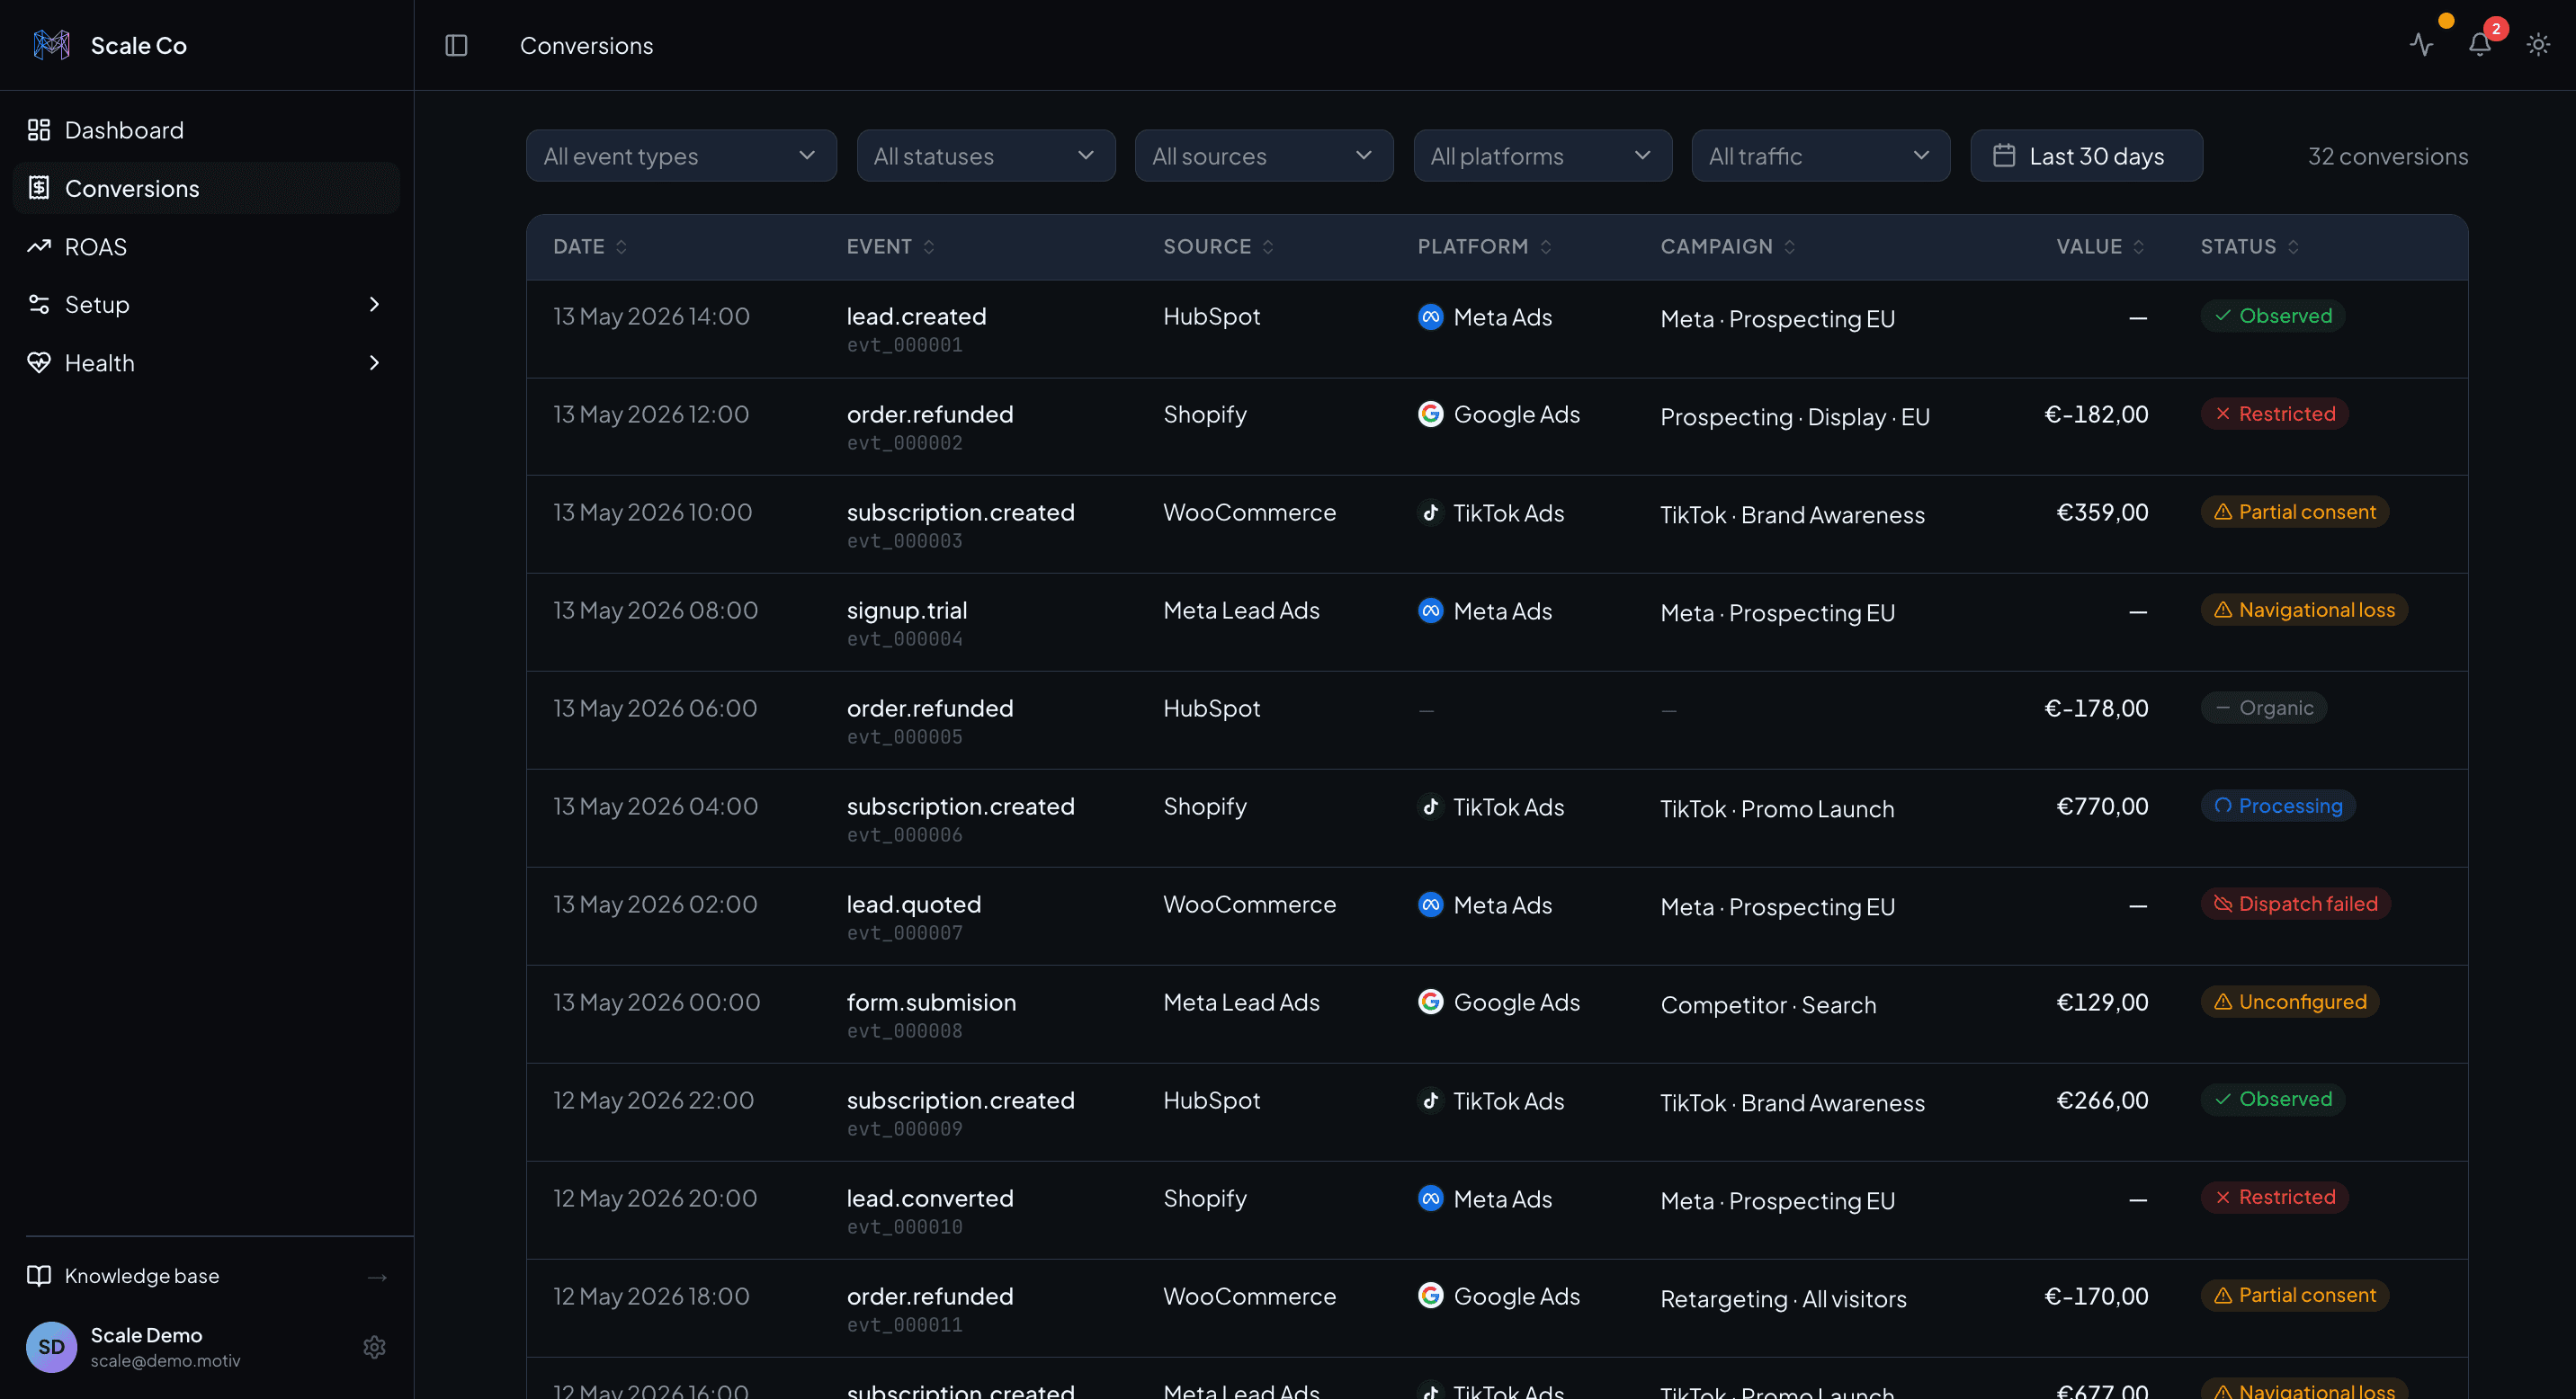Click the 32 conversions count label
2576x1399 pixels.
tap(2387, 156)
